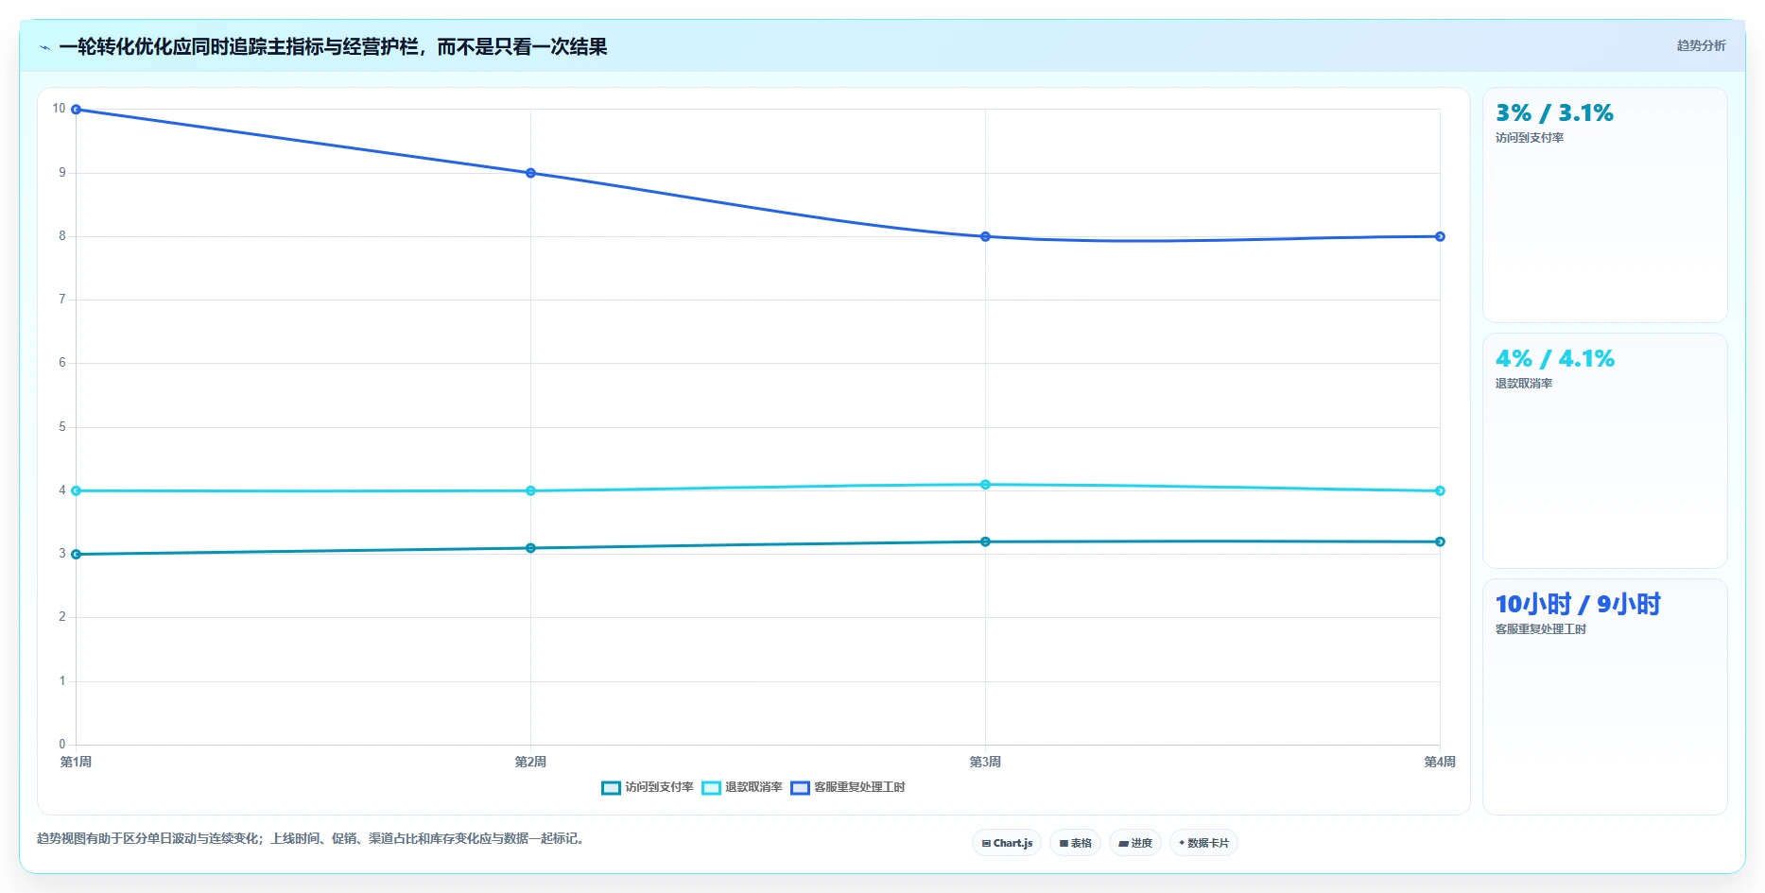Toggle 访问到支付率 legend color box
The width and height of the screenshot is (1765, 893).
pos(611,788)
